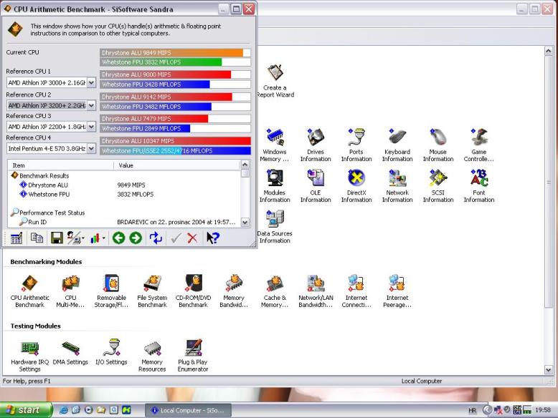Click the Value column header
Image resolution: width=558 pixels, height=418 pixels.
click(x=177, y=165)
